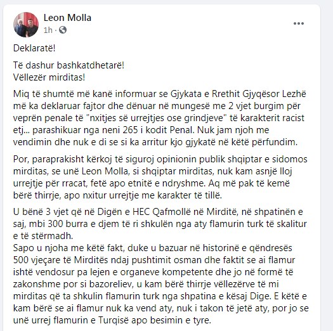
Task: Click the quoted text "nxitjes së urrejtjes ose grindjeve"
Action: (x=157, y=118)
